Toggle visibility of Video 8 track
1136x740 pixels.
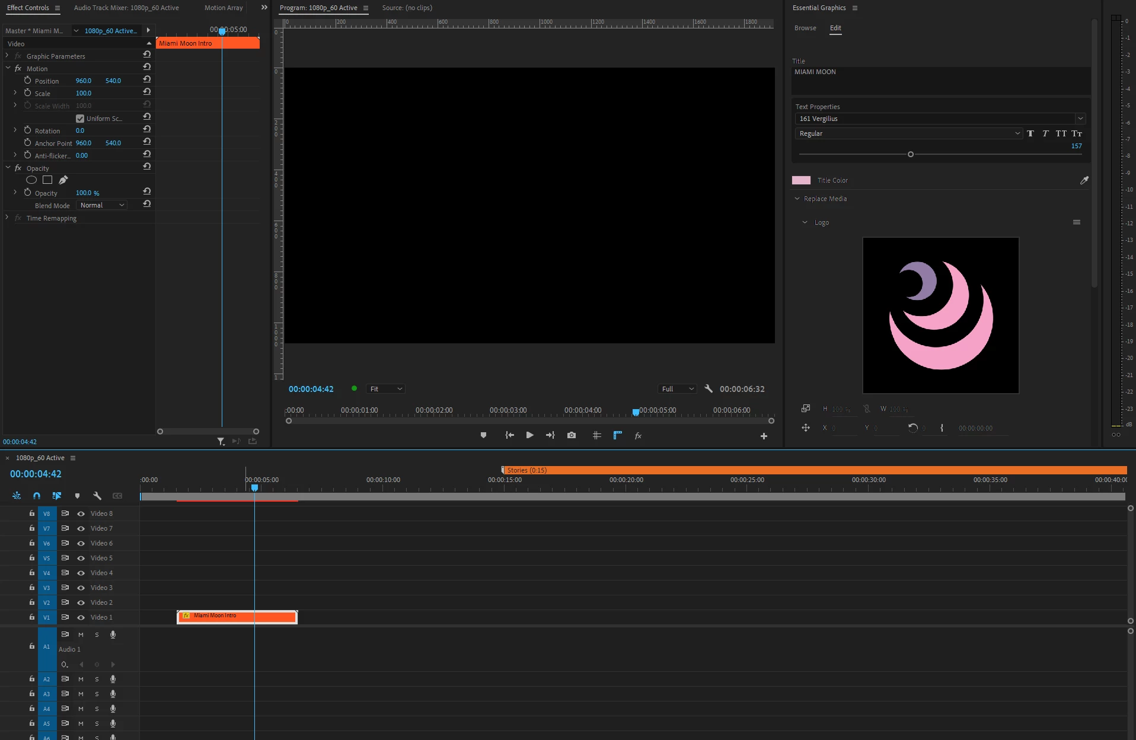click(81, 513)
